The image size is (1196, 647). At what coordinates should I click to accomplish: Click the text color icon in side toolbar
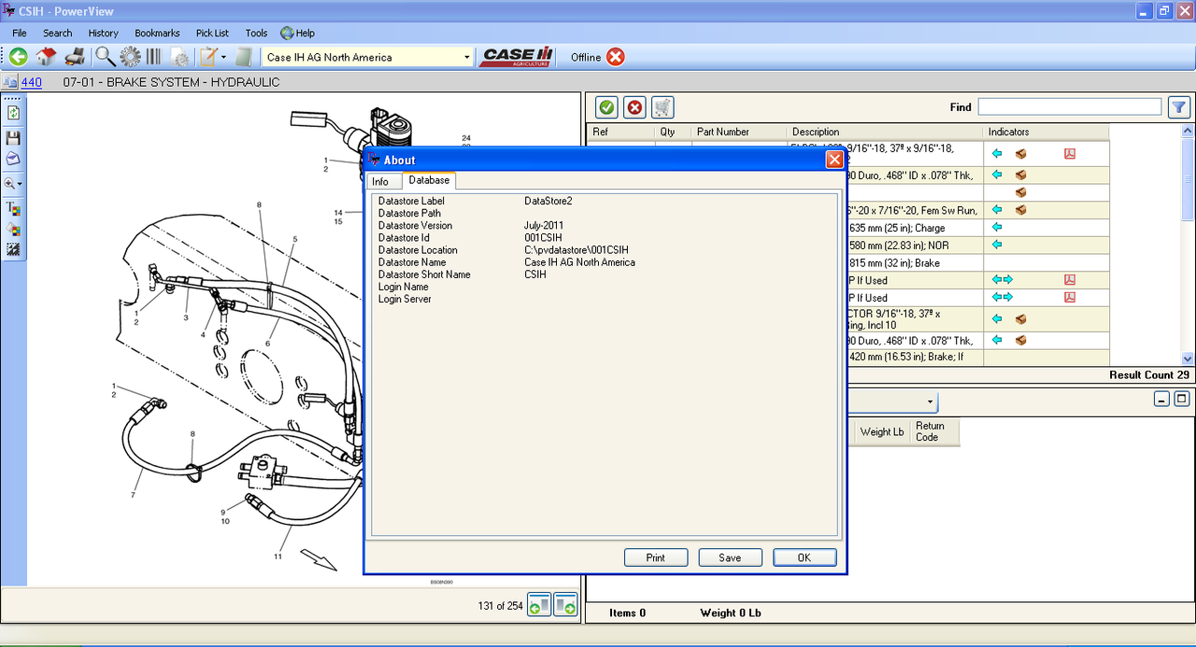pyautogui.click(x=13, y=208)
